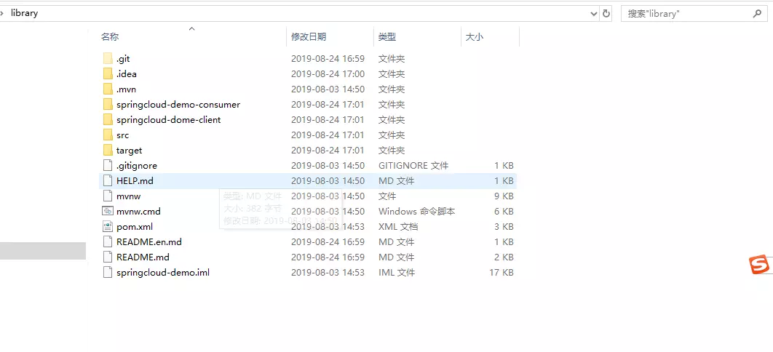Select the README.en.md file name
This screenshot has height=352, width=773.
[149, 241]
